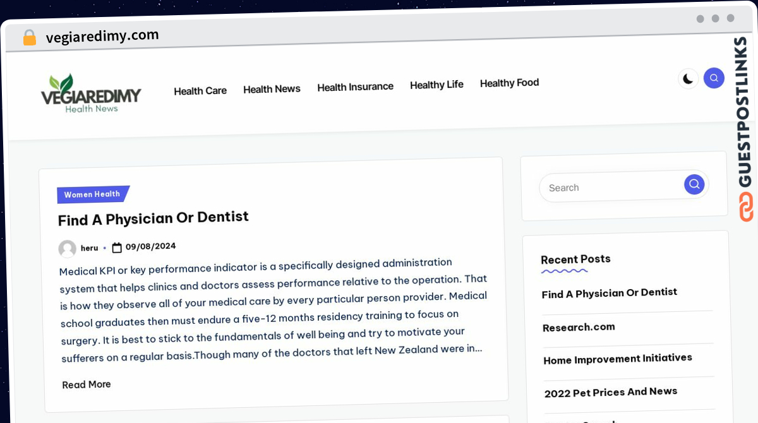Open recent post Home Improvement Initiatives
758x423 pixels.
tap(618, 359)
